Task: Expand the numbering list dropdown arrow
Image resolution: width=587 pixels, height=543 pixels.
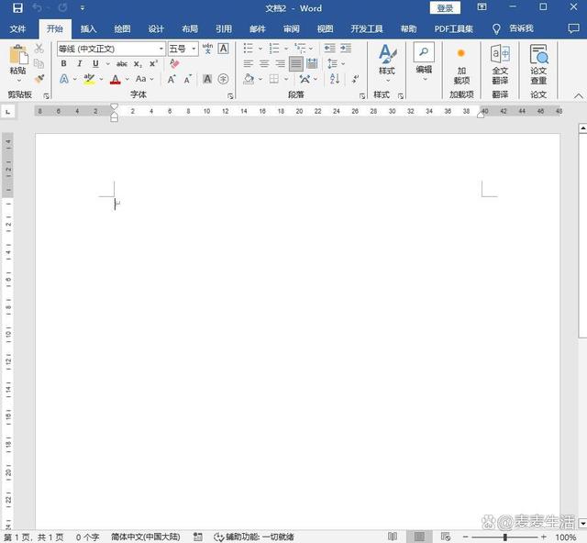Action: 286,49
